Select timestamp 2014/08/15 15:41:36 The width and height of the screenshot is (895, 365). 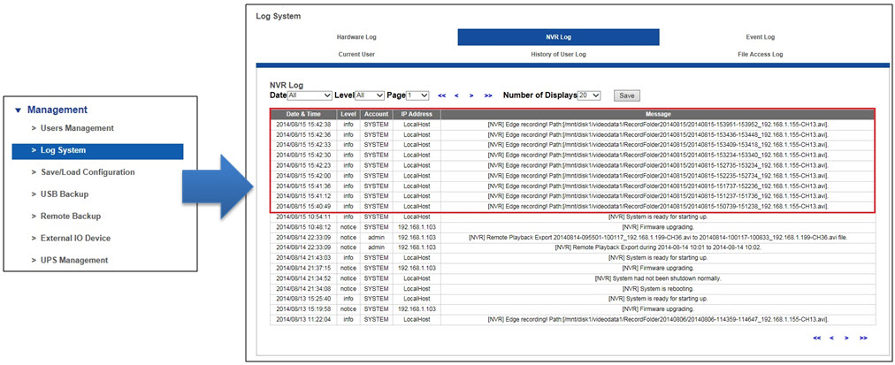[x=303, y=186]
